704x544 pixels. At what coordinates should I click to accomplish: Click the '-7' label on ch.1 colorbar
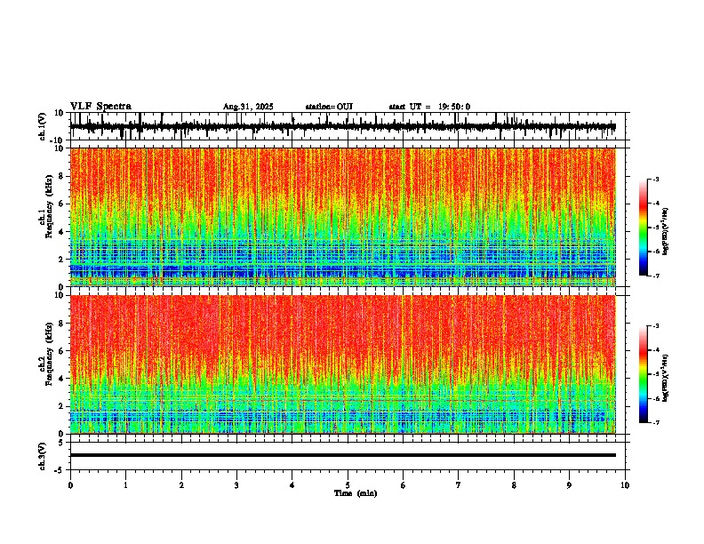pos(655,276)
